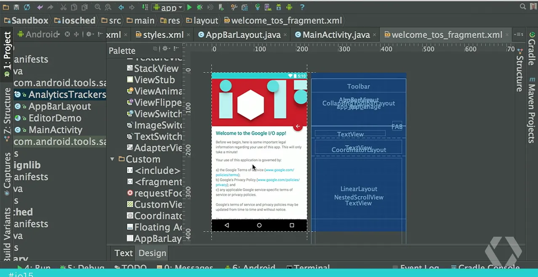The width and height of the screenshot is (538, 277).
Task: Click the Palette mode icon left of gear
Action: click(155, 49)
